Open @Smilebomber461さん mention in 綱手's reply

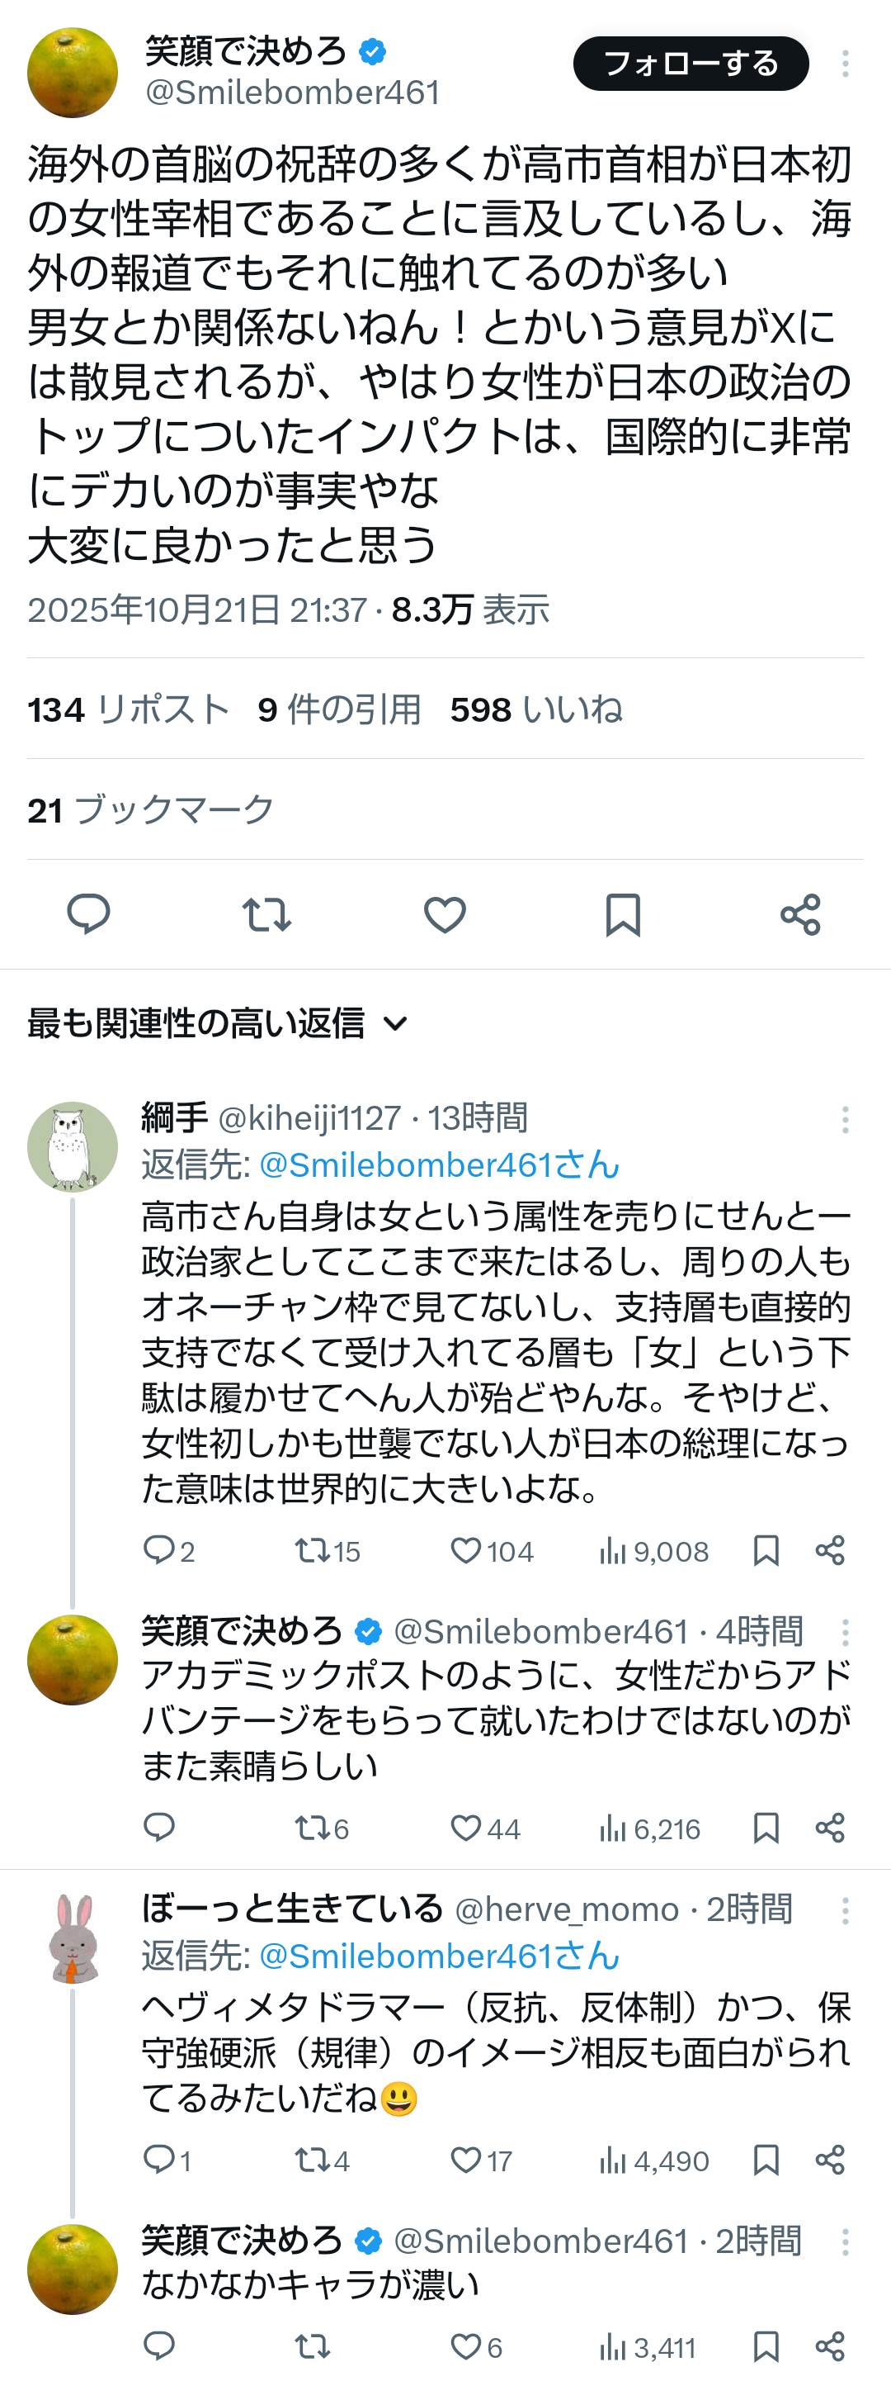pos(439,1164)
